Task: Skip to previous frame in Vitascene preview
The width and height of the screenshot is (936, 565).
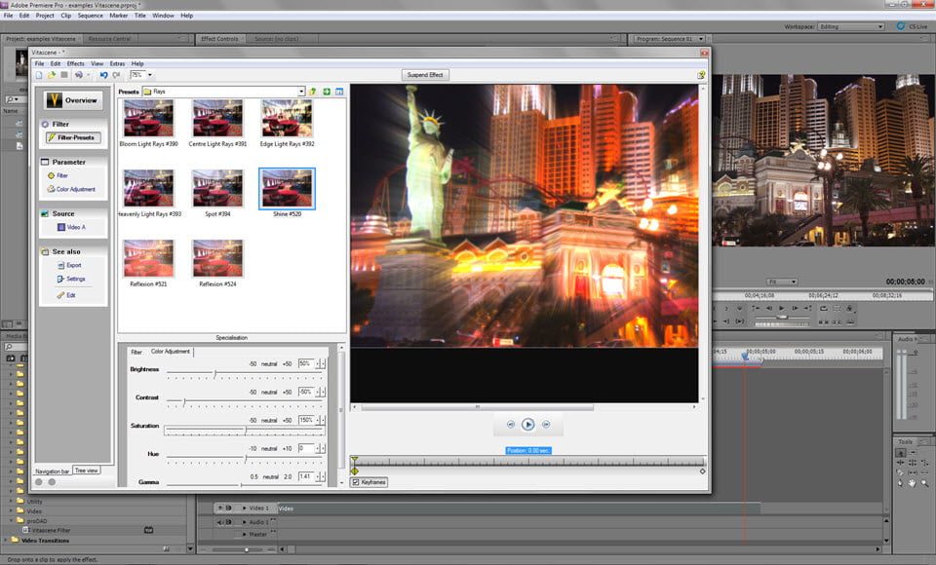Action: click(510, 424)
